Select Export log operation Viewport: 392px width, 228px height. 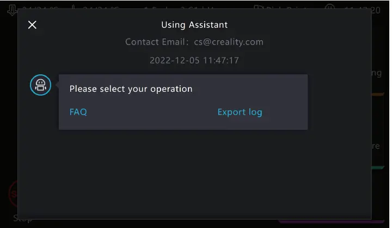(x=240, y=112)
